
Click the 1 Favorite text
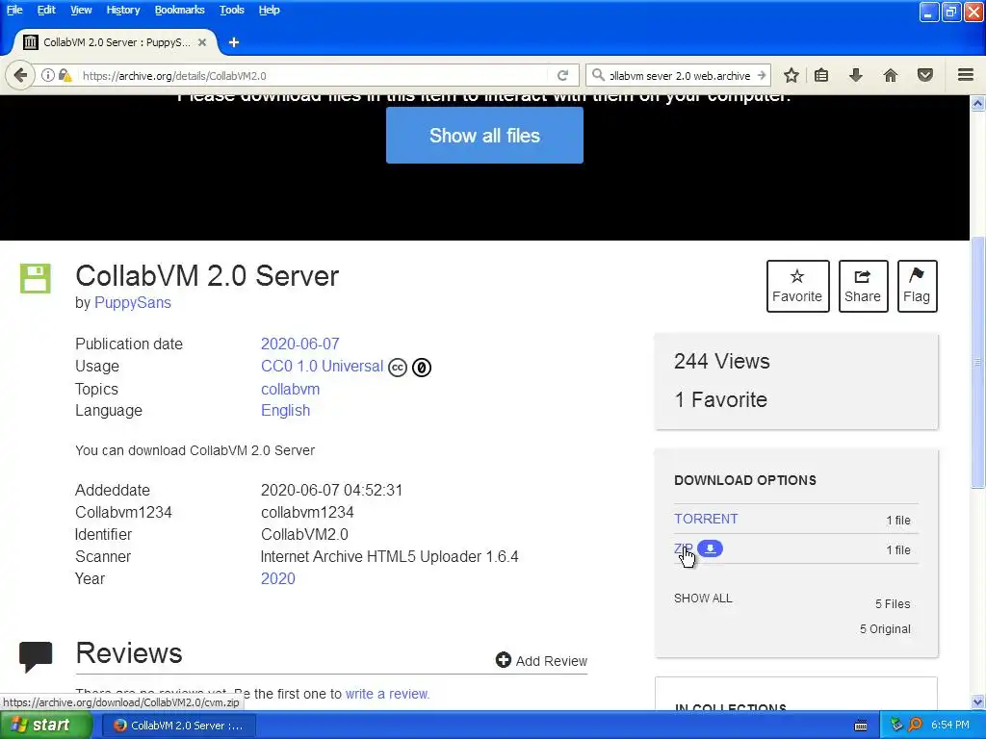pos(720,399)
